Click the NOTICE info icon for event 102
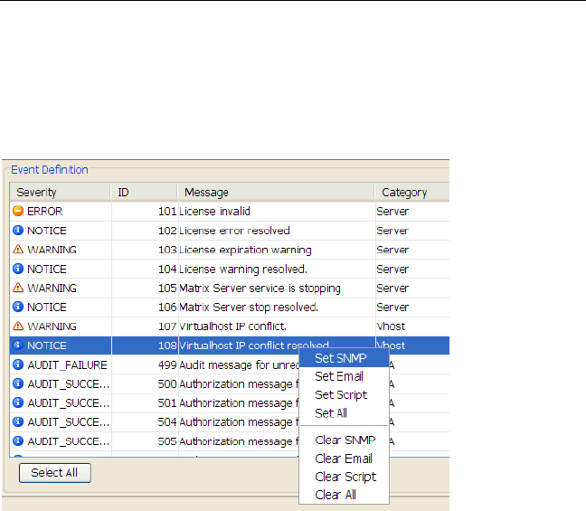 [18, 231]
